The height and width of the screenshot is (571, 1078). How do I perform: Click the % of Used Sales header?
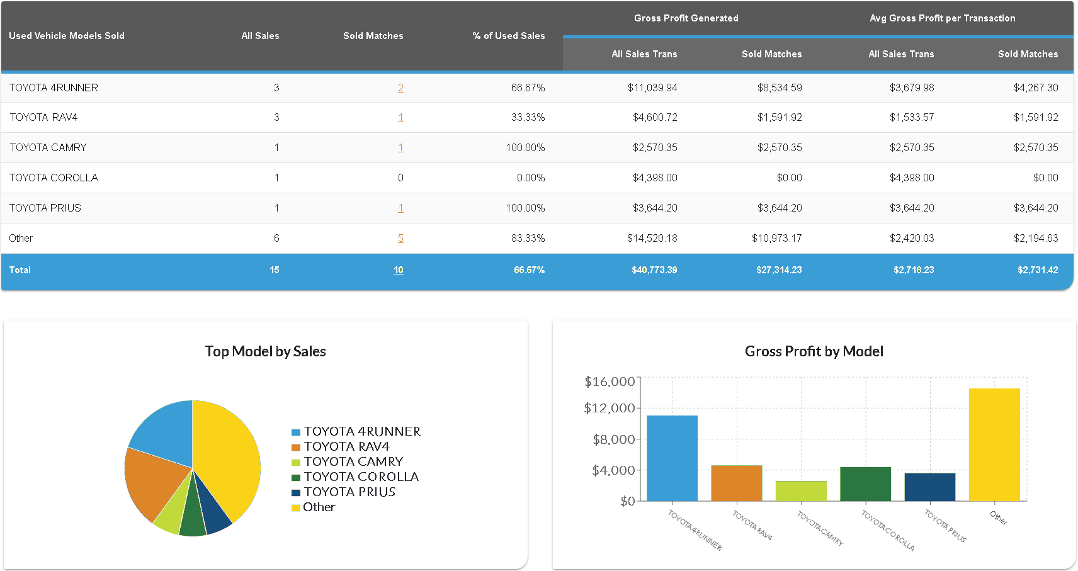(508, 36)
